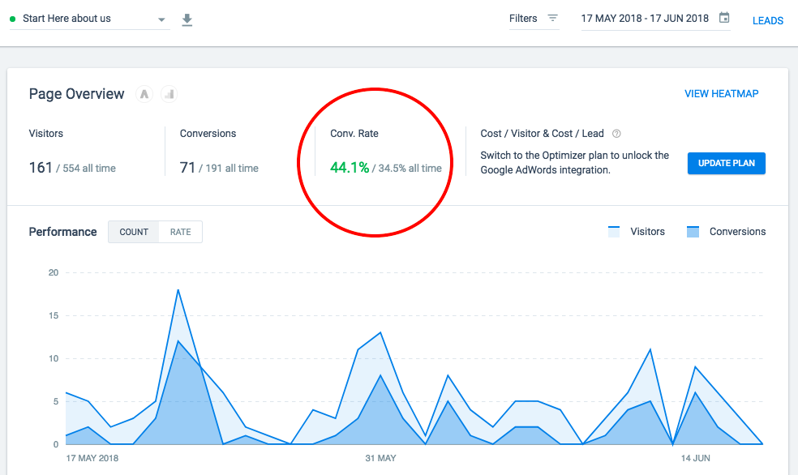Click the bar chart icon beside Page Overview
Image resolution: width=798 pixels, height=475 pixels.
[169, 94]
